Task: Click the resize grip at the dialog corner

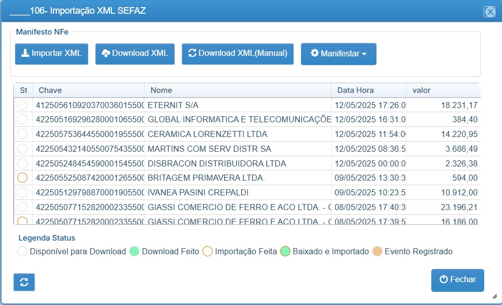Action: [494, 296]
